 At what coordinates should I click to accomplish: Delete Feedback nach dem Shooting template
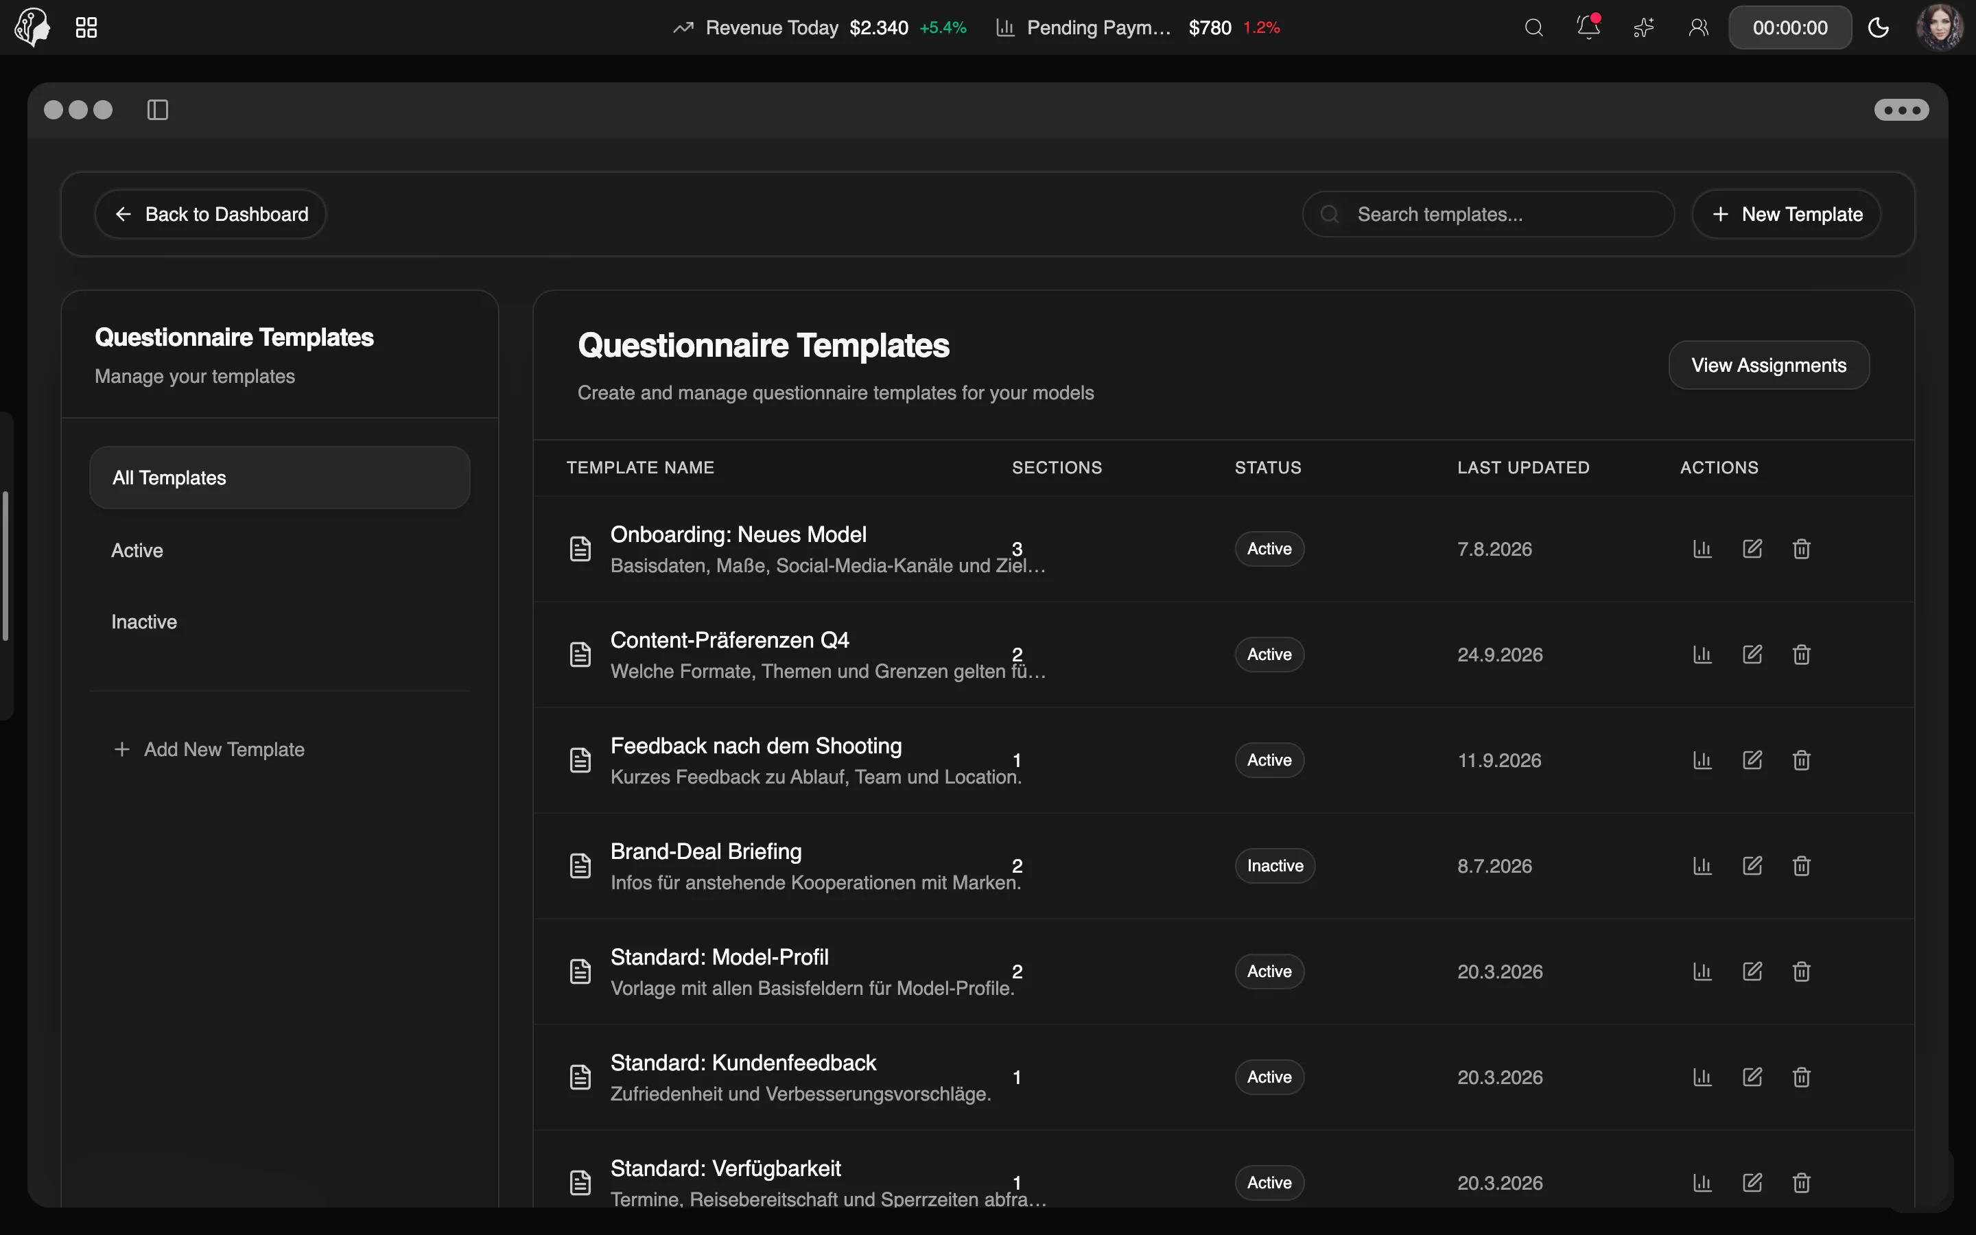coord(1802,760)
